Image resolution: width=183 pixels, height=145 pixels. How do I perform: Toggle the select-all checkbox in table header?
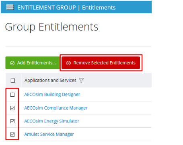[13, 81]
